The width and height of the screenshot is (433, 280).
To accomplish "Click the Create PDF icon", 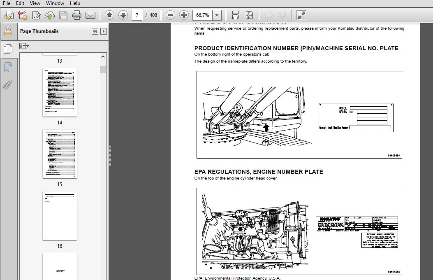I will click(x=23, y=15).
